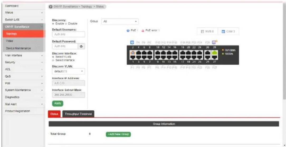Select port 10 jack on switch panel
This screenshot has height=147, width=286.
pos(158,53)
